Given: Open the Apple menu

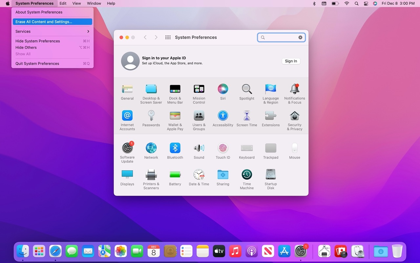Looking at the screenshot, I should pos(8,3).
